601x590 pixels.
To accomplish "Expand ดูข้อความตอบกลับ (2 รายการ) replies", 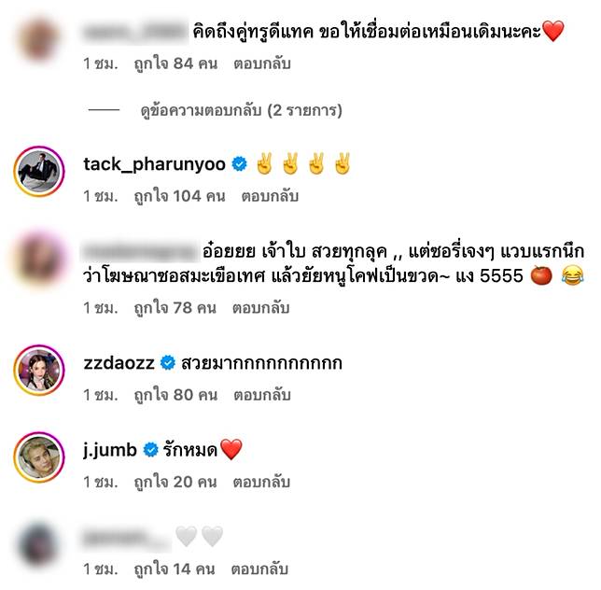I will (241, 110).
